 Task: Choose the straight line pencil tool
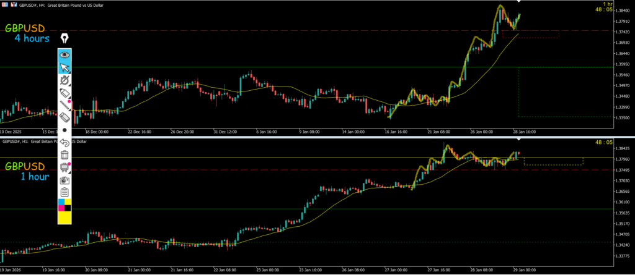pyautogui.click(x=64, y=105)
